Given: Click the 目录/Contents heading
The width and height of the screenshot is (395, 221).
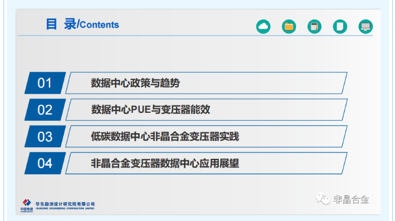Looking at the screenshot, I should coord(82,24).
